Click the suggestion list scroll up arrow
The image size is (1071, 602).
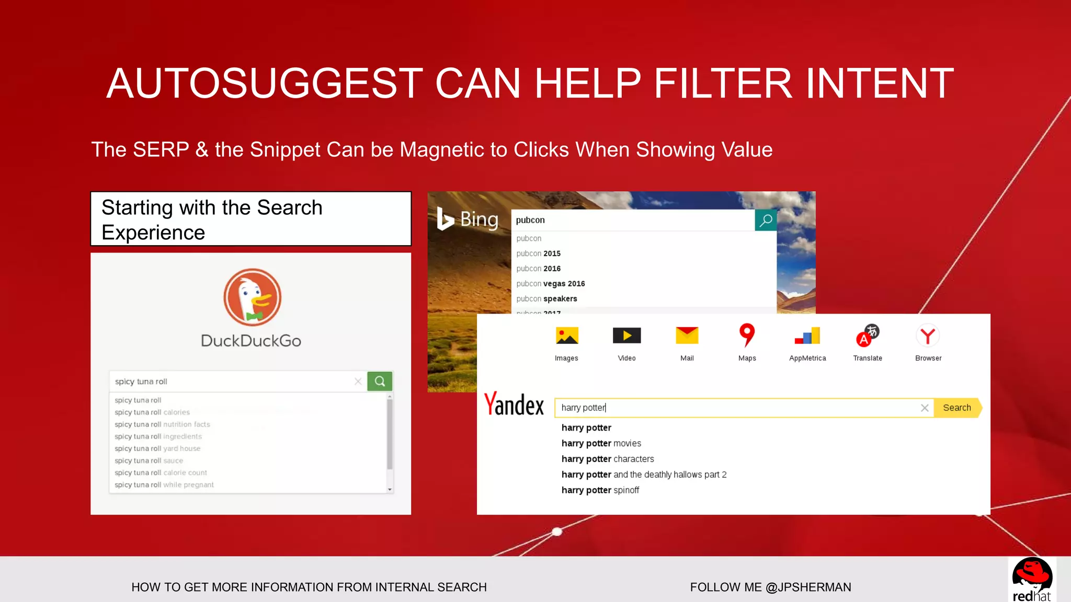(390, 397)
